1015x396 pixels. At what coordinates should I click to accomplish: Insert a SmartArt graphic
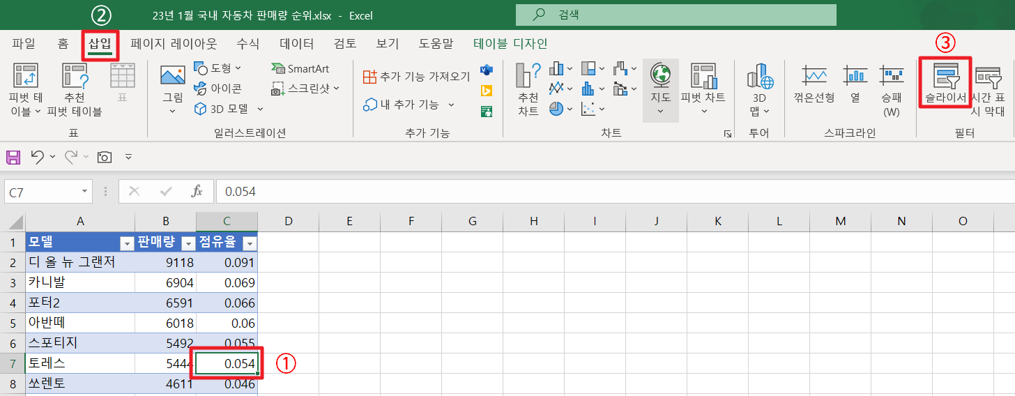click(300, 68)
